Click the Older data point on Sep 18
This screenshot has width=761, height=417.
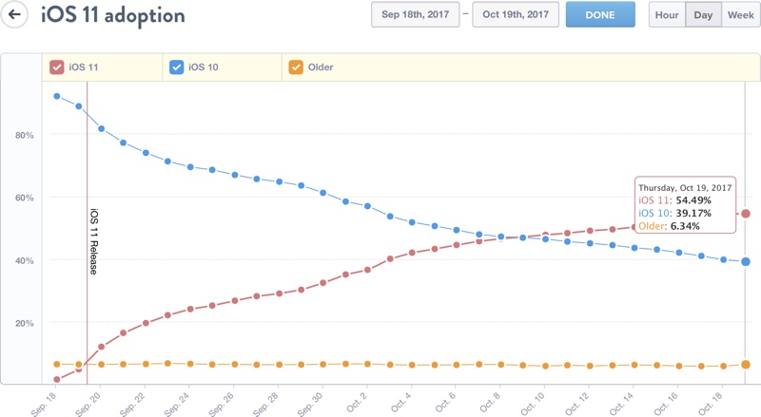pyautogui.click(x=57, y=365)
